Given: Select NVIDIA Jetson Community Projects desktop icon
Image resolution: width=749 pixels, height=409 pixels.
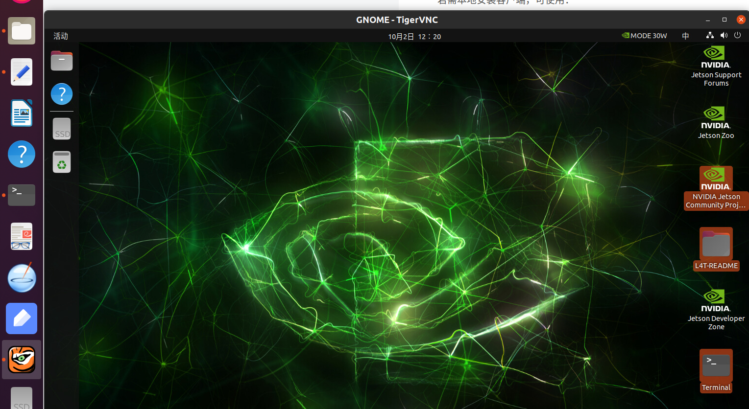Looking at the screenshot, I should tap(716, 188).
